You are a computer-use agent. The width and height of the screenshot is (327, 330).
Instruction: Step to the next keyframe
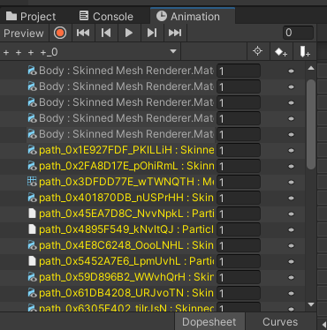coord(152,33)
